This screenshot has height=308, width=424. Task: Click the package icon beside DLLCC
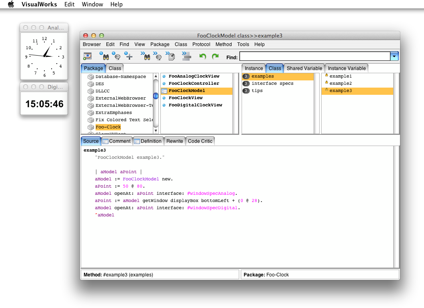click(90, 91)
